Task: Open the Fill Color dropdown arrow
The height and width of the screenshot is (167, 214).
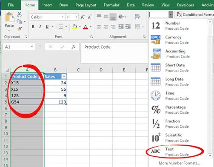Action: point(80,27)
